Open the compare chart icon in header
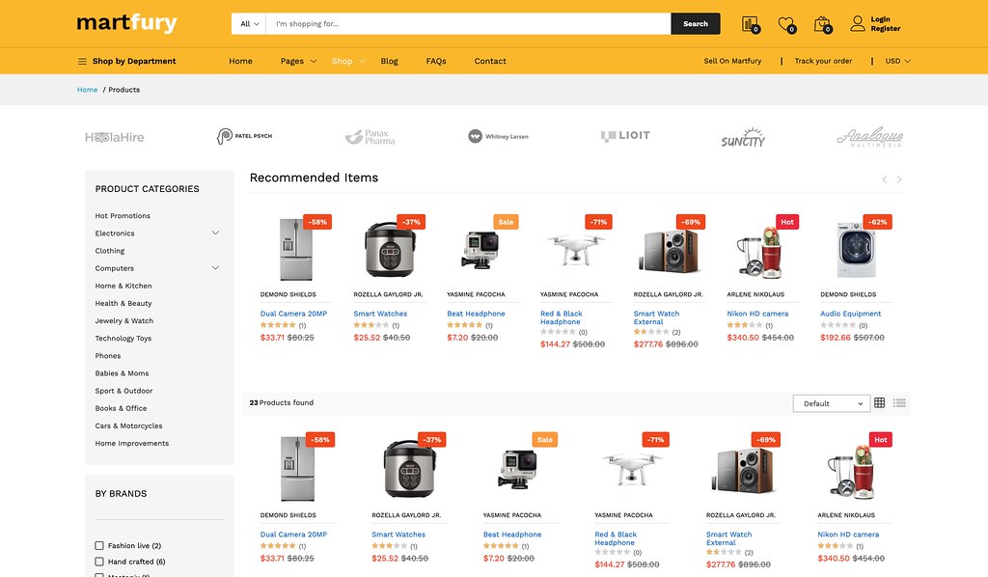 749,24
